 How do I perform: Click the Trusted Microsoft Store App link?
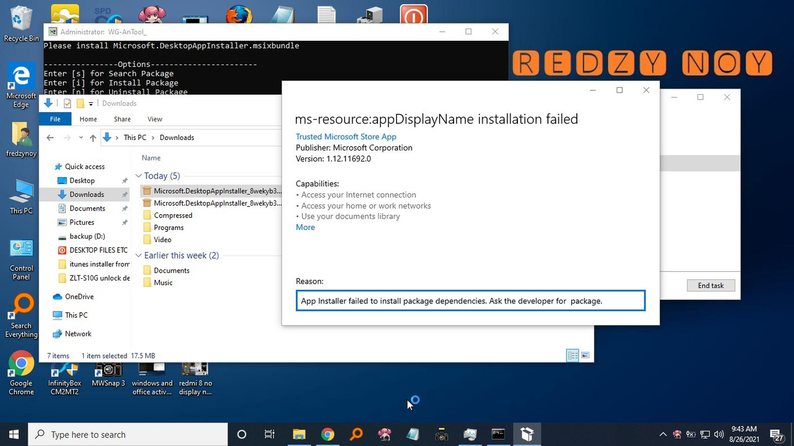point(346,137)
